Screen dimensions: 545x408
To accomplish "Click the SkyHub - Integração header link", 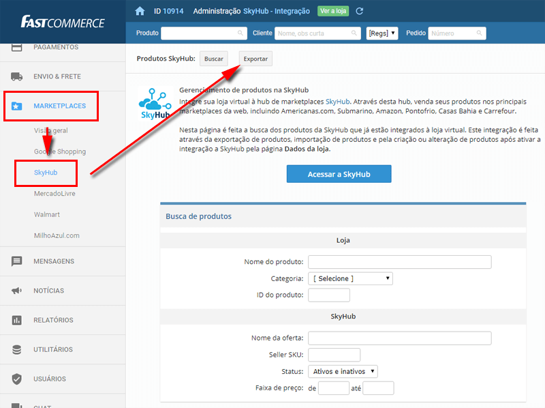I will [x=277, y=11].
